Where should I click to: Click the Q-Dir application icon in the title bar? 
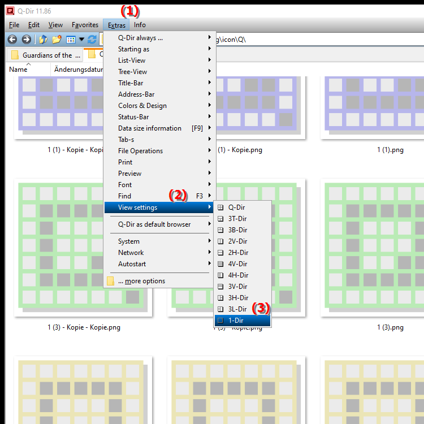coord(10,11)
